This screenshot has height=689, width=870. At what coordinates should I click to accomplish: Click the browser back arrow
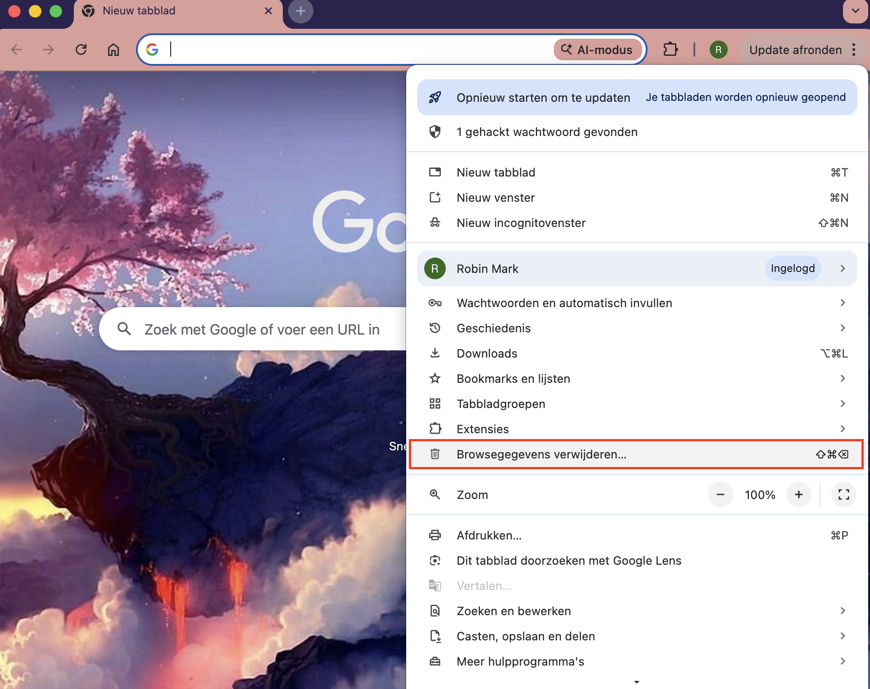(17, 50)
